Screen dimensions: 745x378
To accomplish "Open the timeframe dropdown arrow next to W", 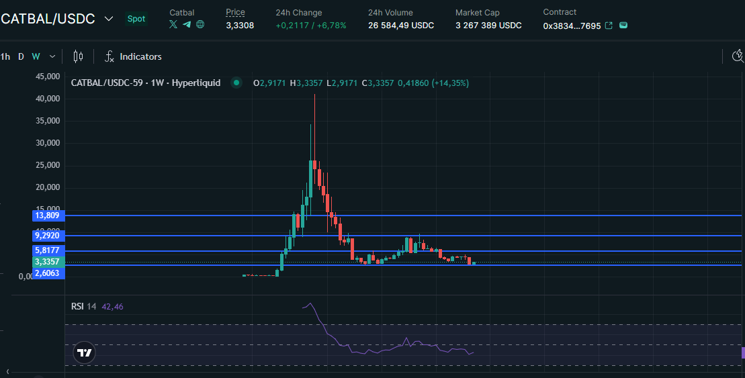I will 52,56.
